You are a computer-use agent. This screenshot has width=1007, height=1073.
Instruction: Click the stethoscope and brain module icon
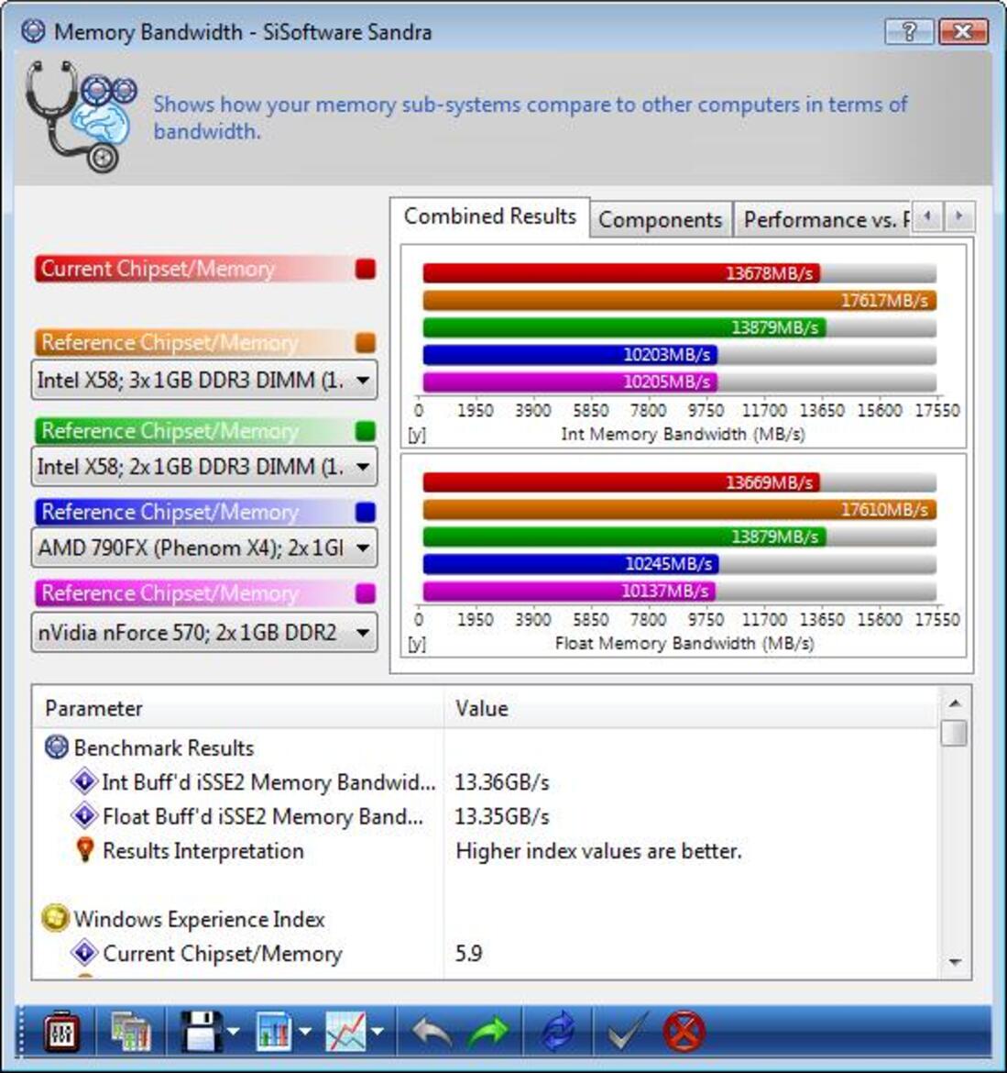pyautogui.click(x=81, y=116)
